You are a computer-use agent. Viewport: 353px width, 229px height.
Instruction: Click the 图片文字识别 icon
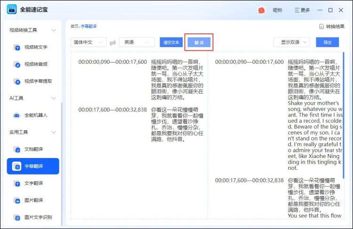(x=17, y=217)
